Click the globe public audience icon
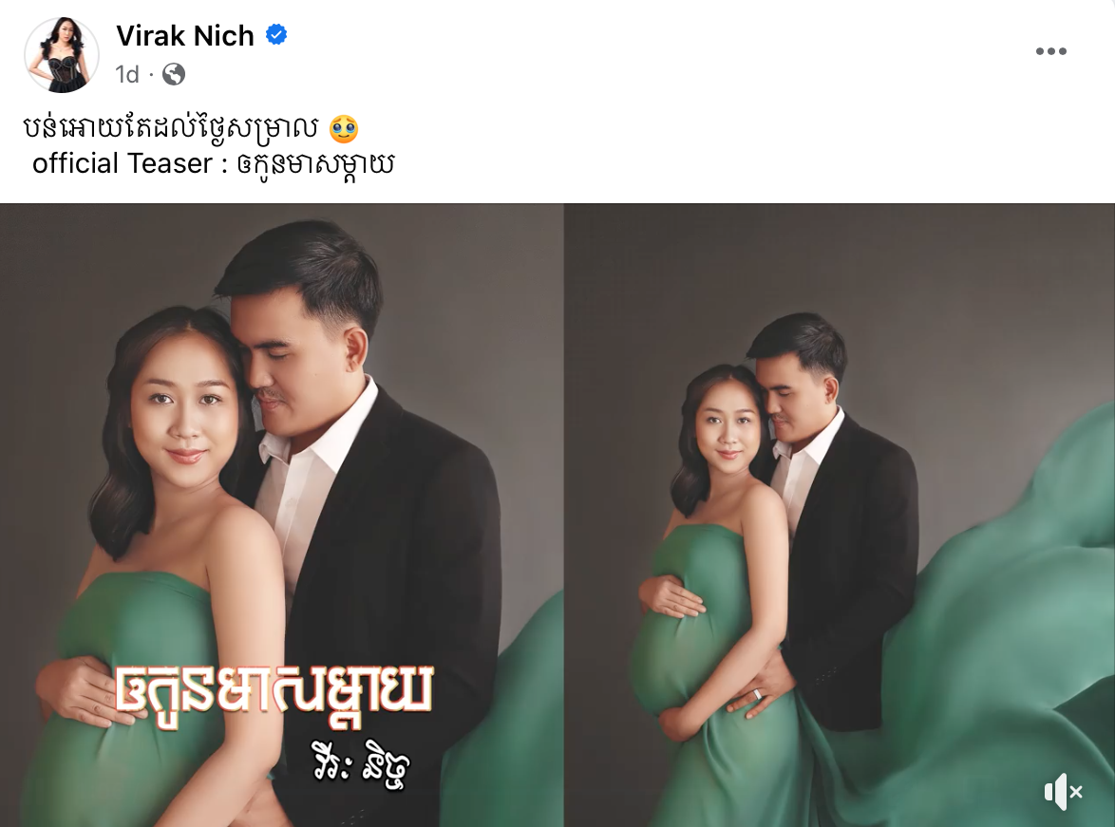Viewport: 1115px width, 827px height. (174, 74)
